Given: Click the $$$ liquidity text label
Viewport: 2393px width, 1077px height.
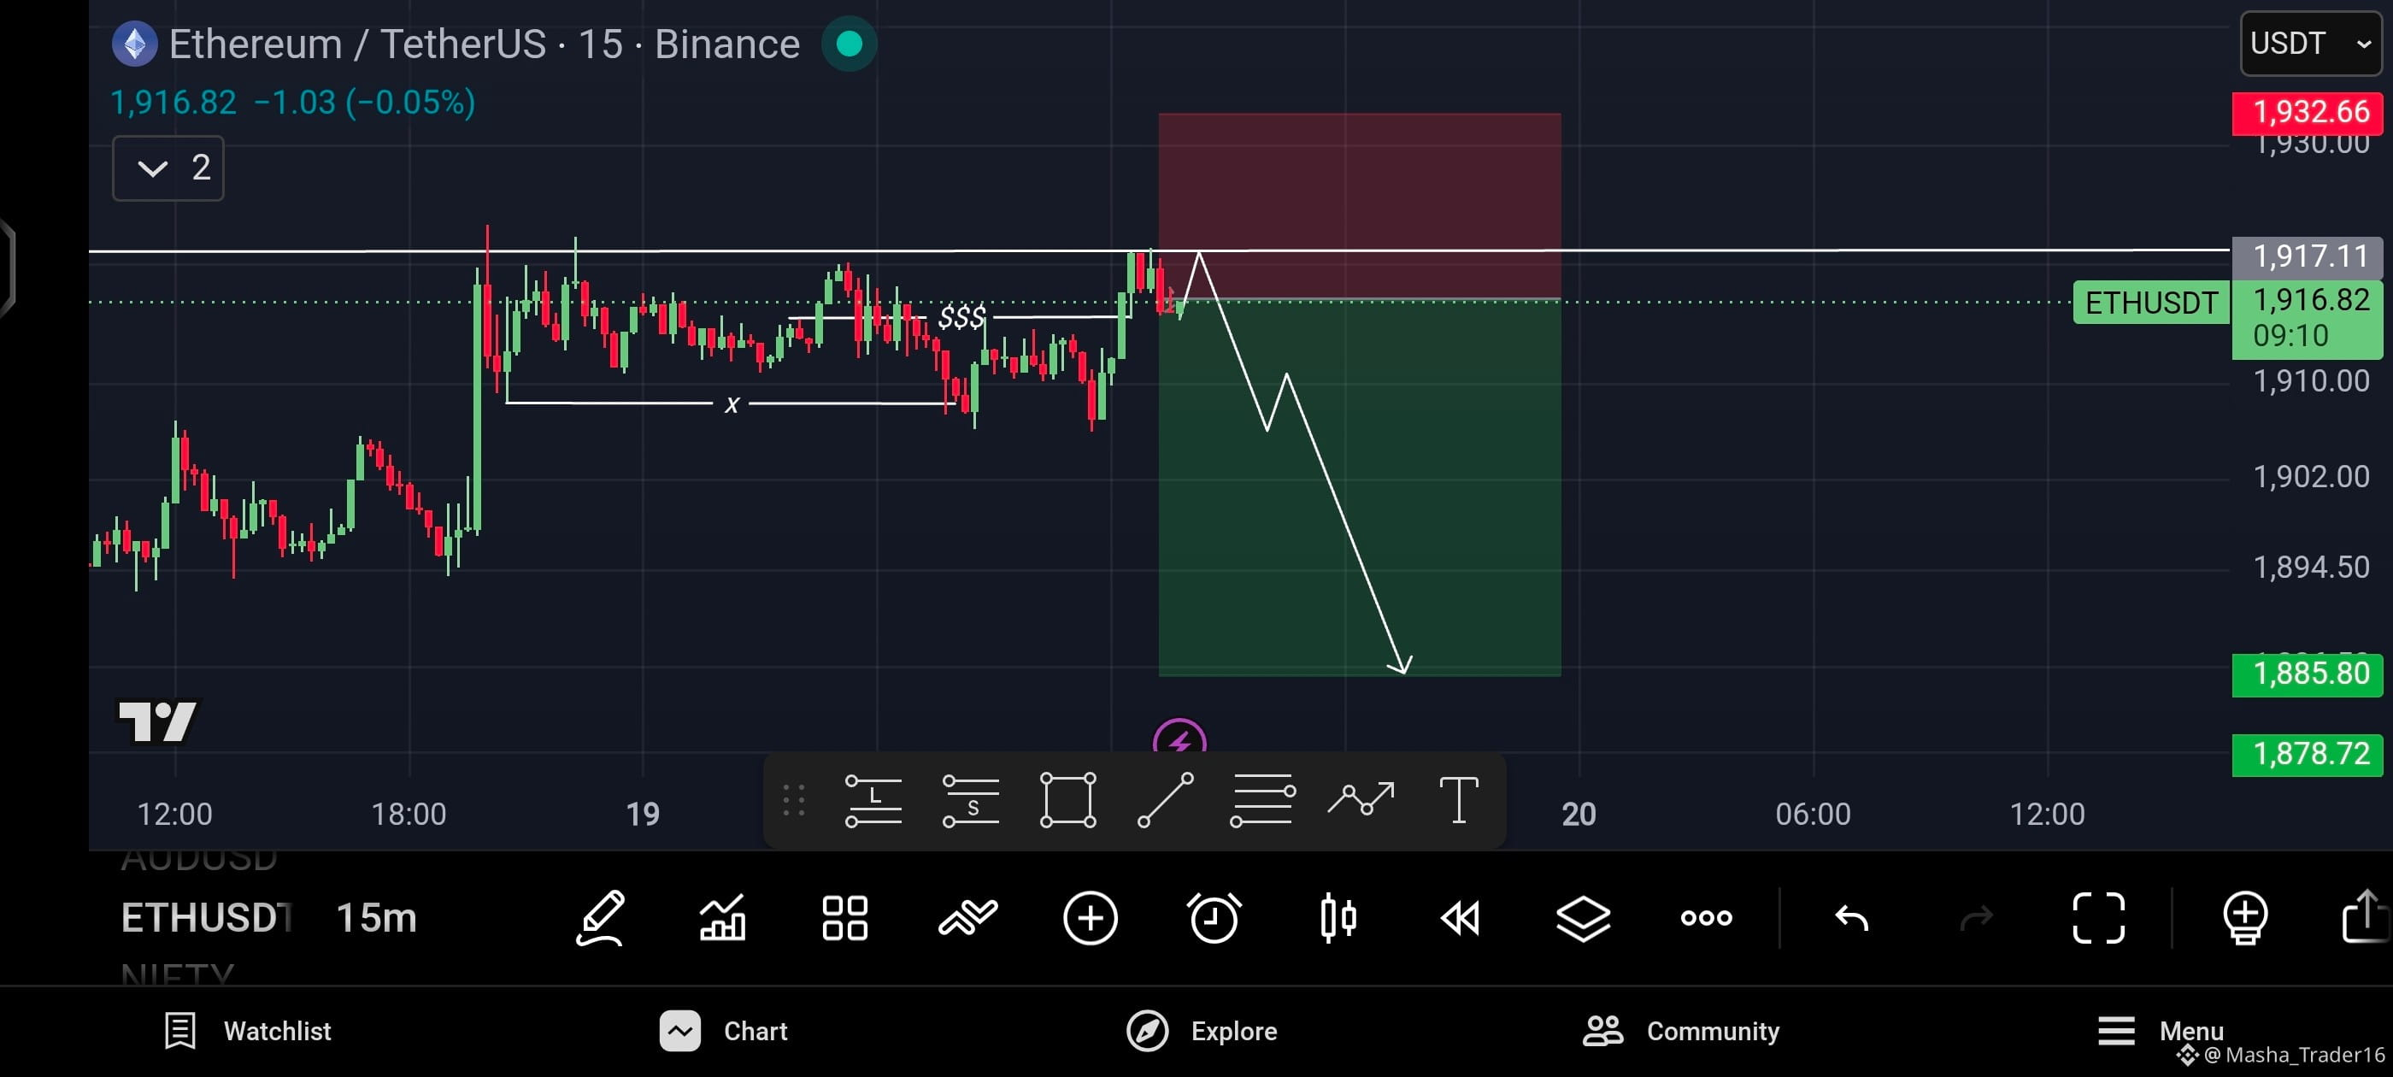Looking at the screenshot, I should coord(961,317).
